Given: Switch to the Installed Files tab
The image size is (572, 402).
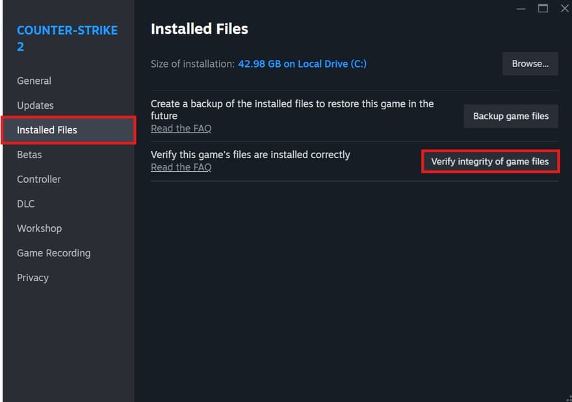Looking at the screenshot, I should click(47, 130).
